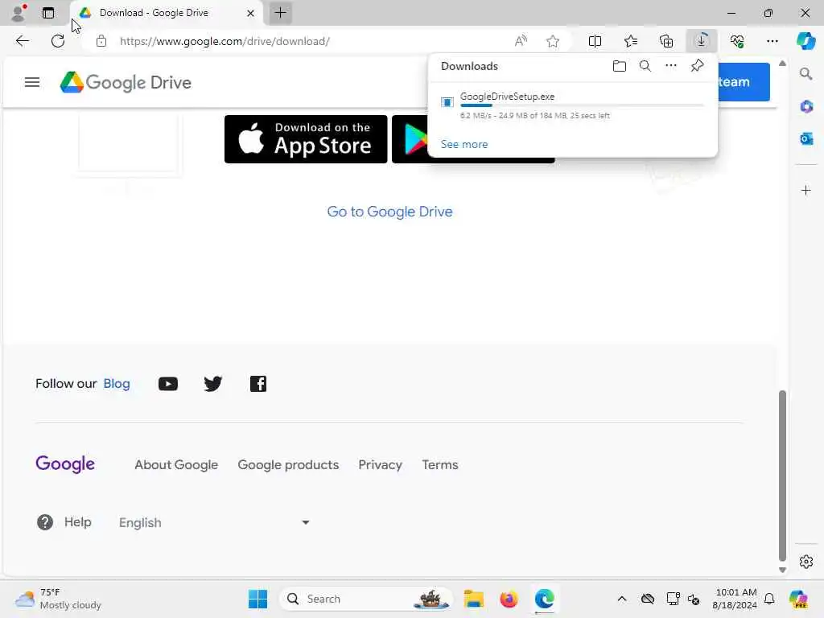Image resolution: width=824 pixels, height=618 pixels.
Task: Open split screen view
Action: [595, 41]
